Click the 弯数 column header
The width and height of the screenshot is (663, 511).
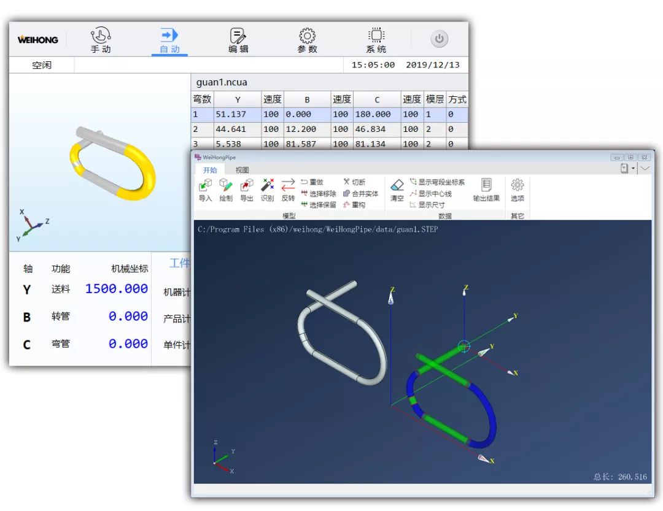pyautogui.click(x=202, y=99)
